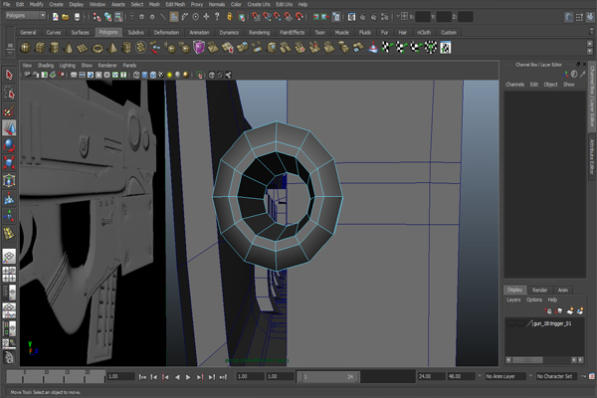Click the blue cone sculpt shelf icon

pyautogui.click(x=373, y=48)
